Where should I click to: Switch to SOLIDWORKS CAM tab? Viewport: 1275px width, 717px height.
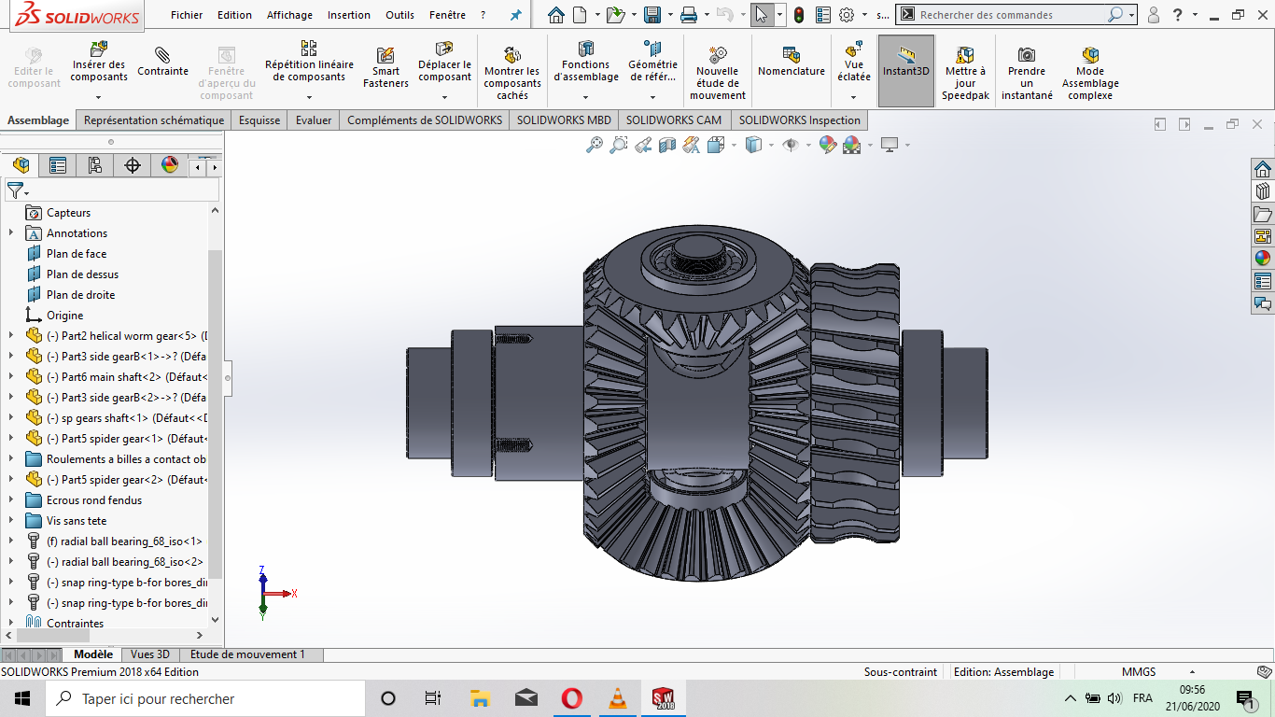(674, 120)
